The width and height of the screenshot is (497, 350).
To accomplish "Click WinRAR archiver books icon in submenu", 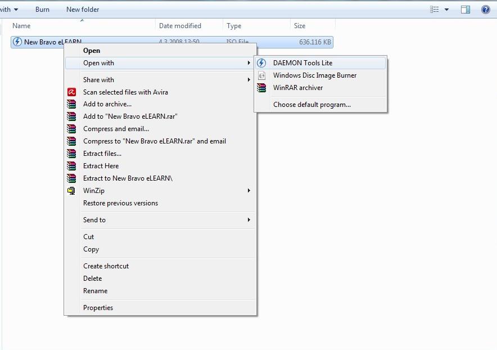I will tap(261, 88).
